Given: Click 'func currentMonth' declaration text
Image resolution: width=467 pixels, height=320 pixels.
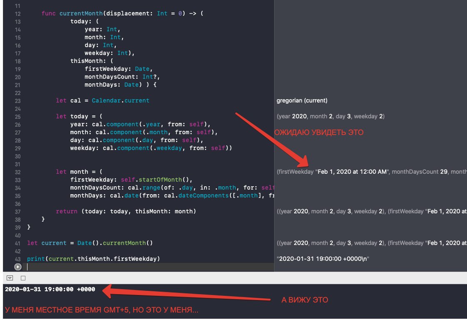Looking at the screenshot, I should [x=72, y=13].
